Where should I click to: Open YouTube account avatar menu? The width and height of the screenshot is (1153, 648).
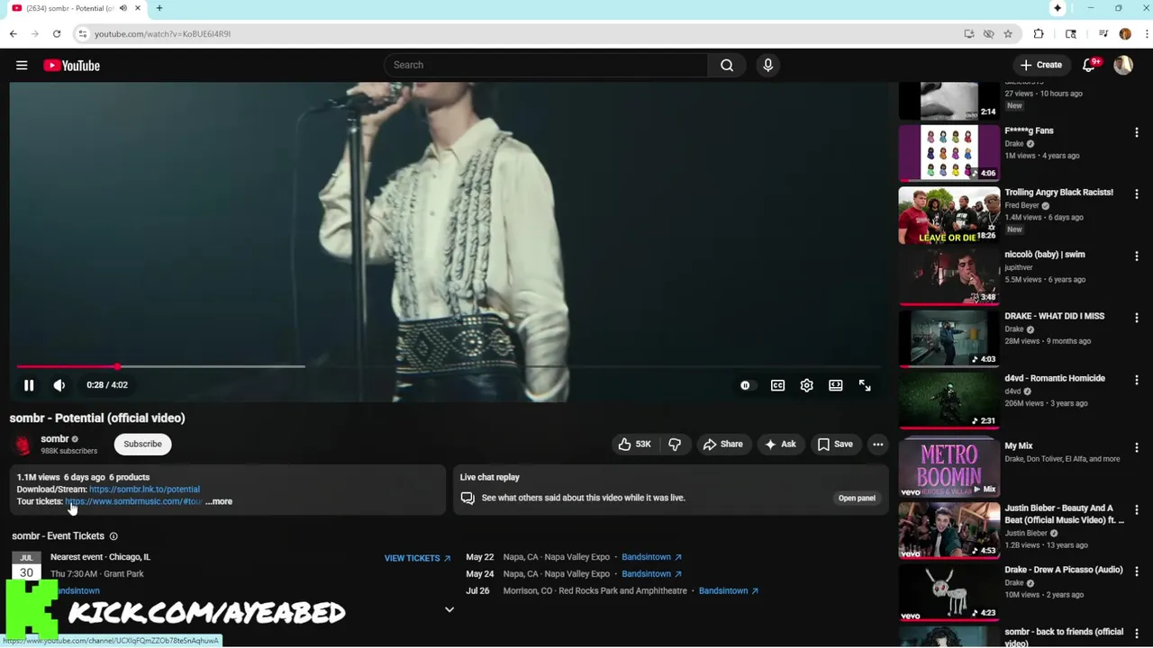tap(1123, 65)
